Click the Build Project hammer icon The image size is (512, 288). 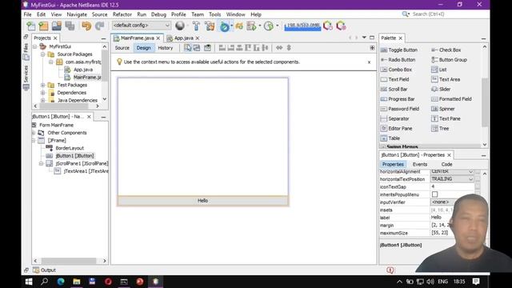196,26
